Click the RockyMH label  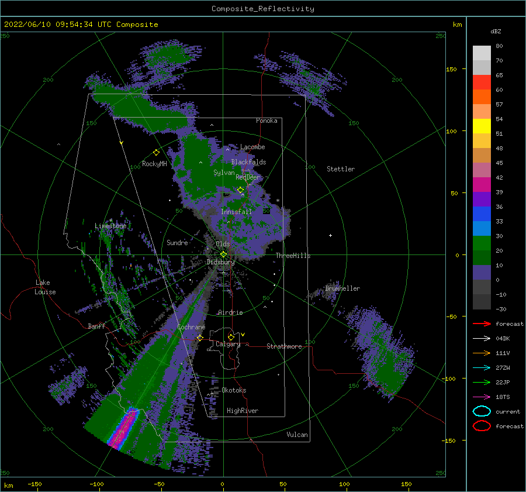pos(154,164)
